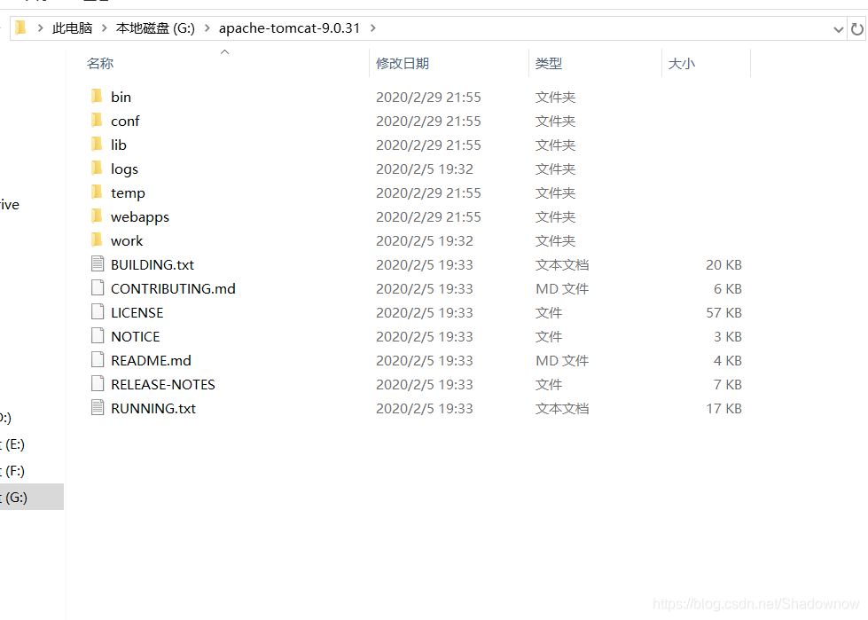This screenshot has width=868, height=620.
Task: Select the (F:) drive in the sidebar
Action: [x=32, y=471]
